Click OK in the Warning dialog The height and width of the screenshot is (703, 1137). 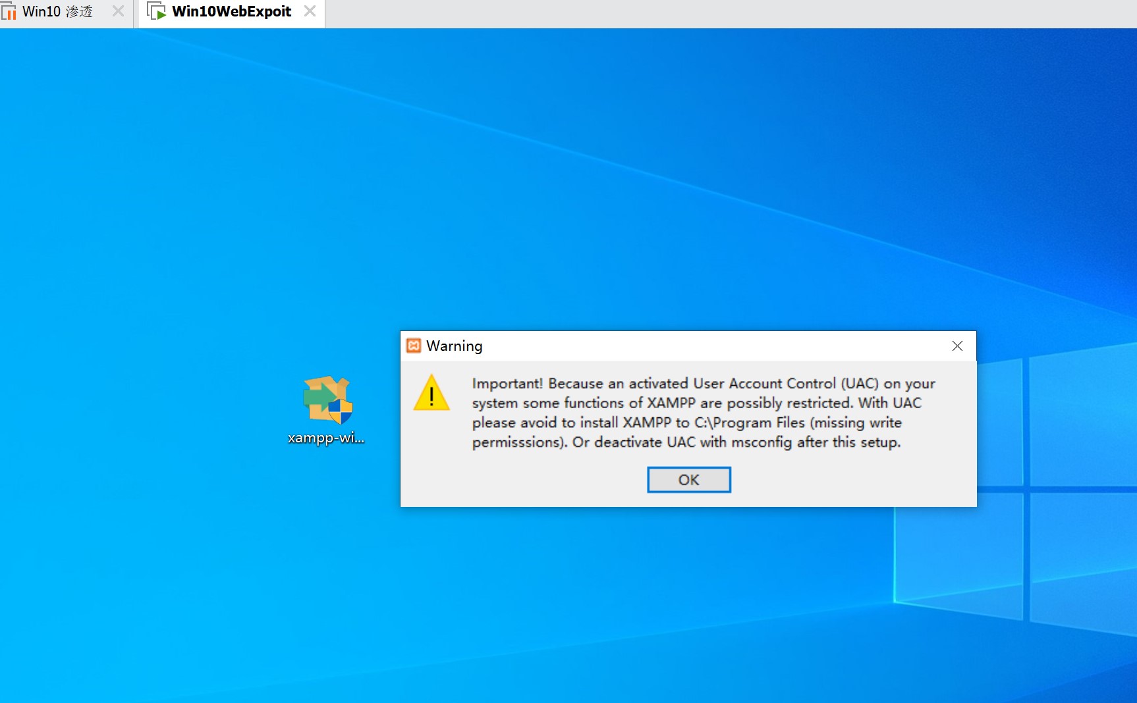[x=688, y=480]
